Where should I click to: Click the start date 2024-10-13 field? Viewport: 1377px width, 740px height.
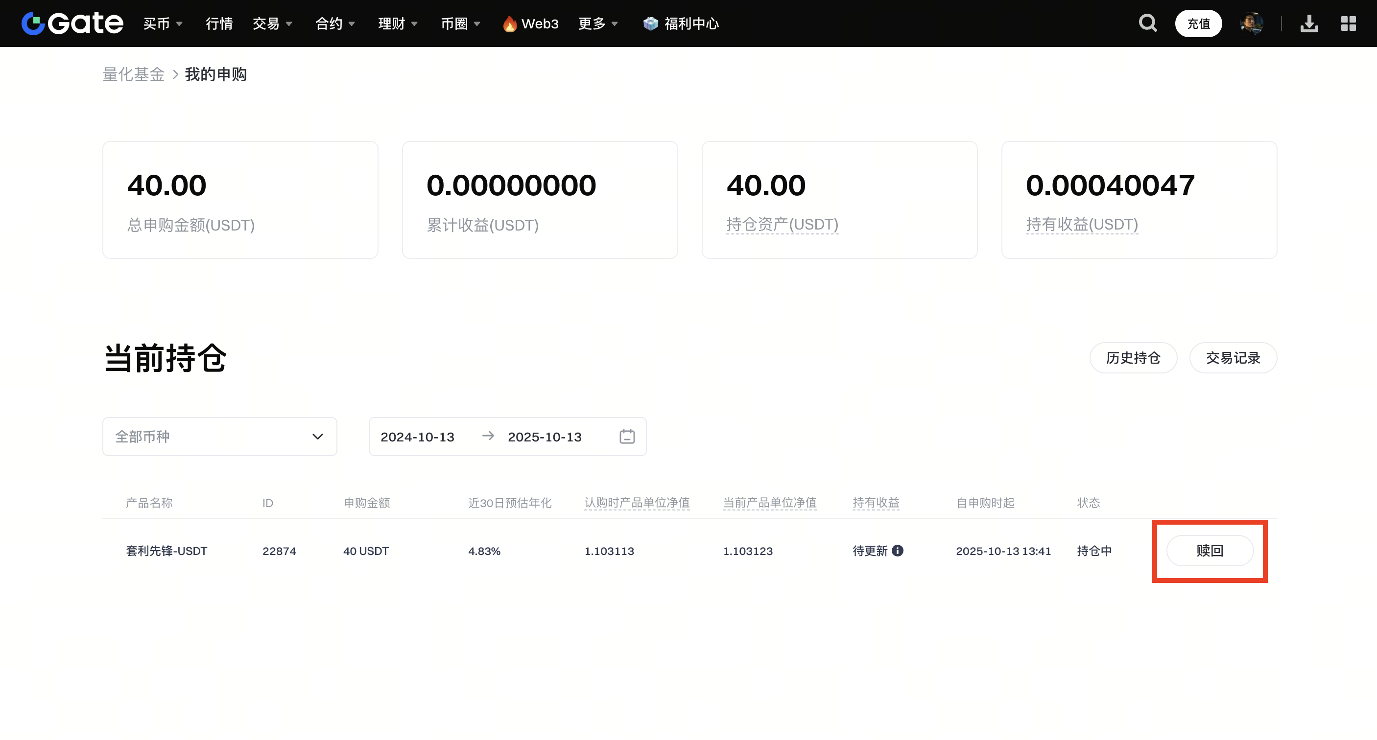click(x=417, y=437)
